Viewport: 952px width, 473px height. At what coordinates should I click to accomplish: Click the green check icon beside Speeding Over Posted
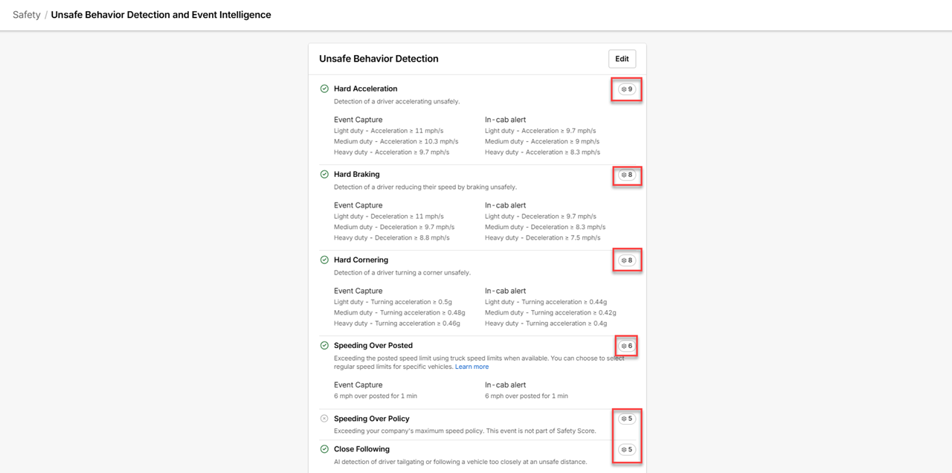(x=324, y=345)
